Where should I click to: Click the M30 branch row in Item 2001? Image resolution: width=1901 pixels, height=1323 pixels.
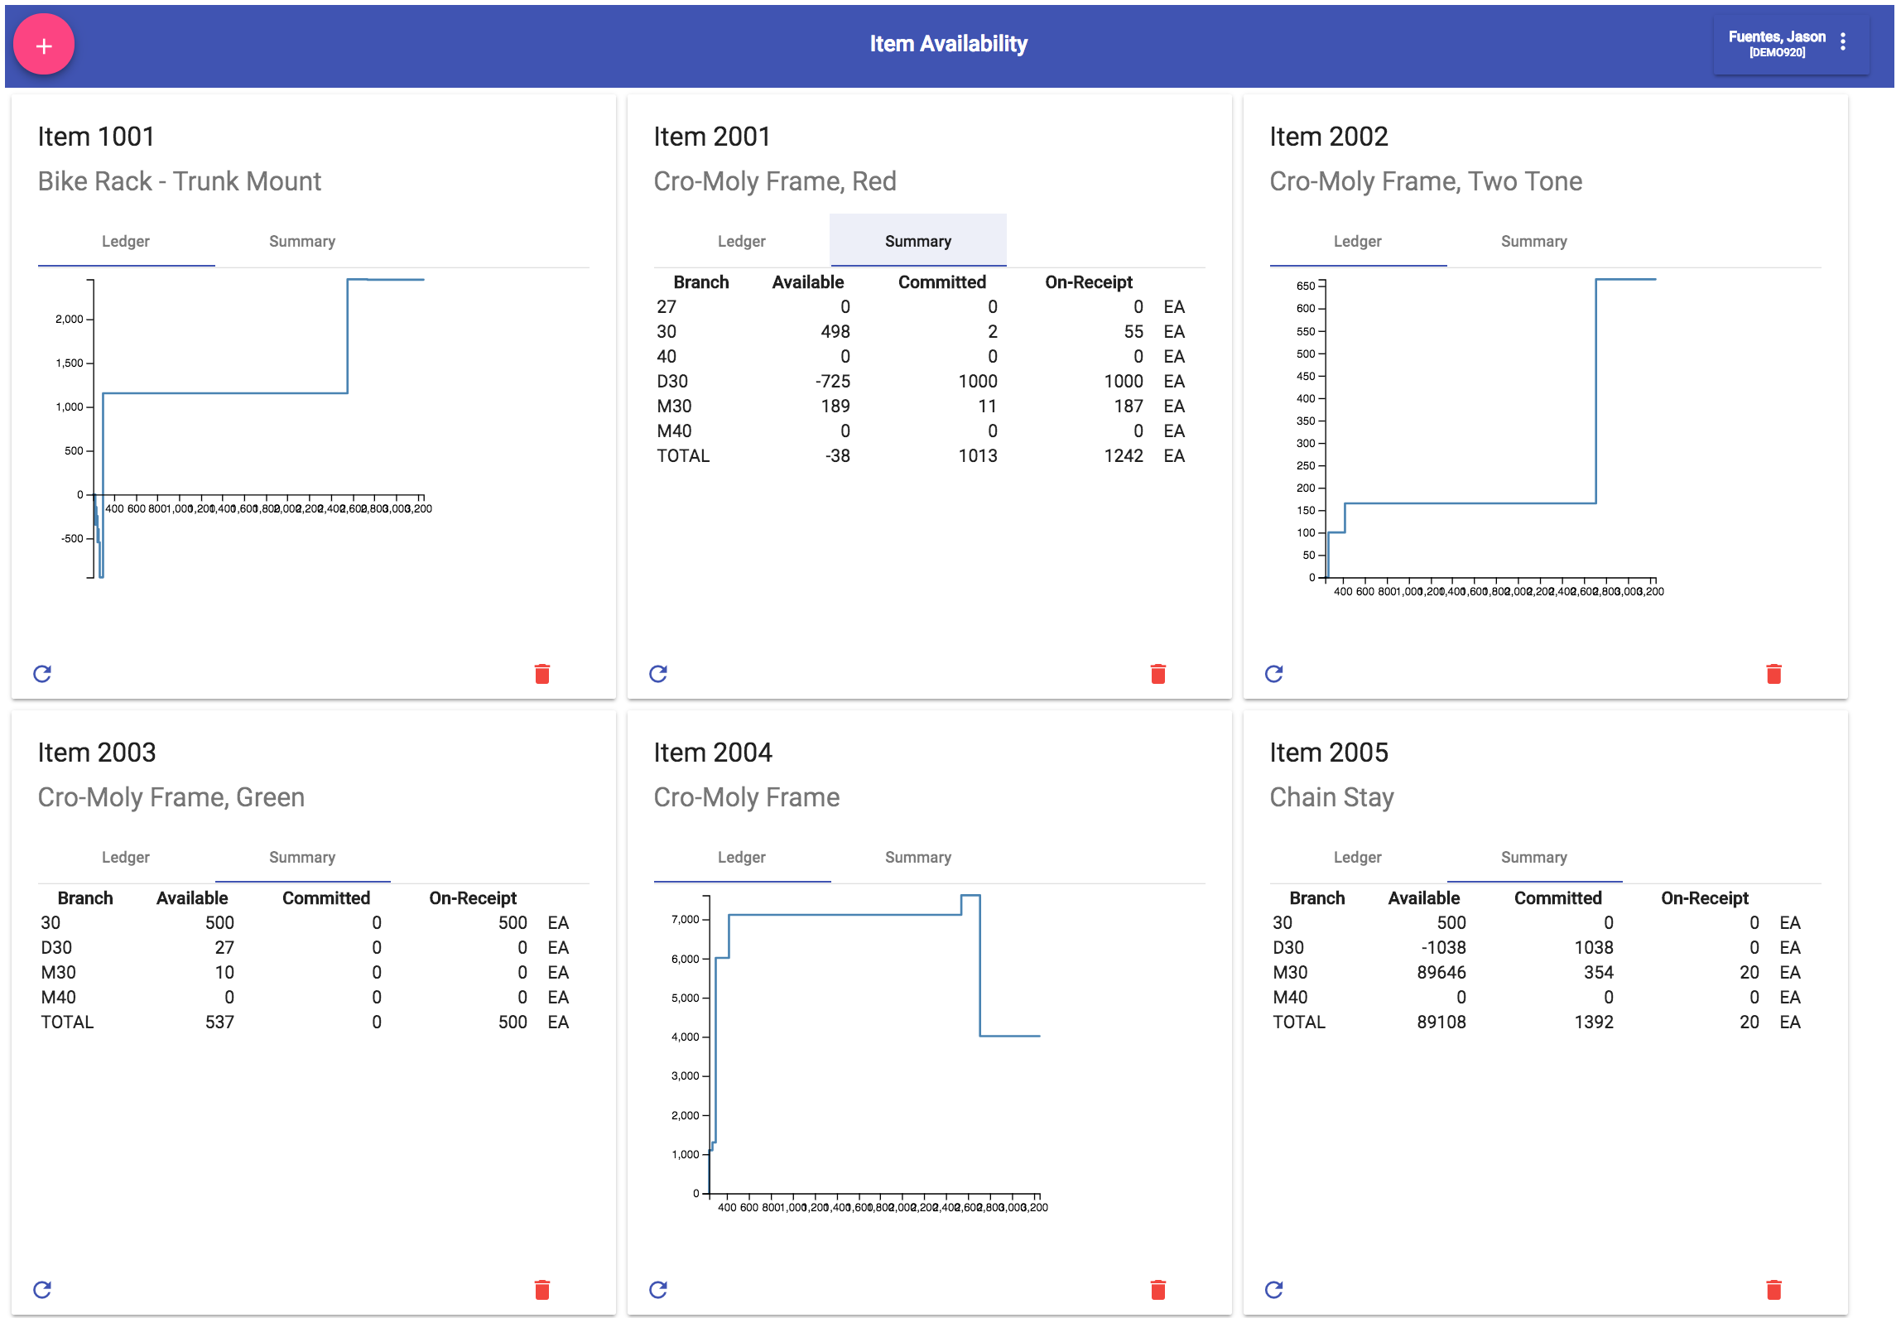(921, 407)
